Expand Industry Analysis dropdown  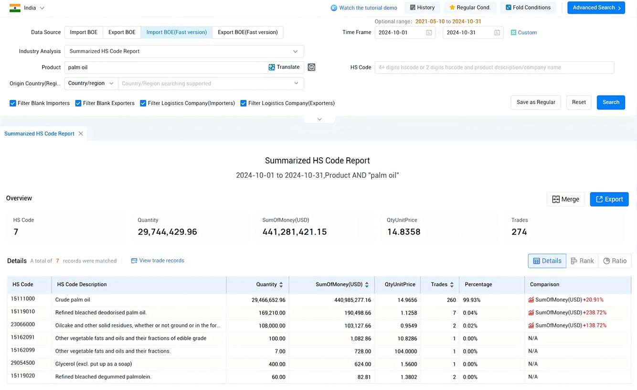pyautogui.click(x=184, y=51)
